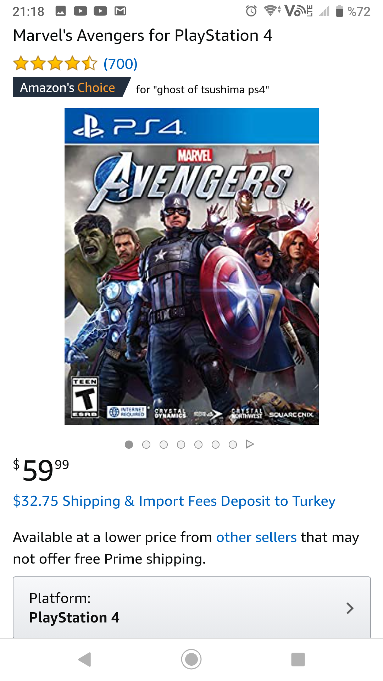Tap the Amazon's Choice badge

[69, 87]
